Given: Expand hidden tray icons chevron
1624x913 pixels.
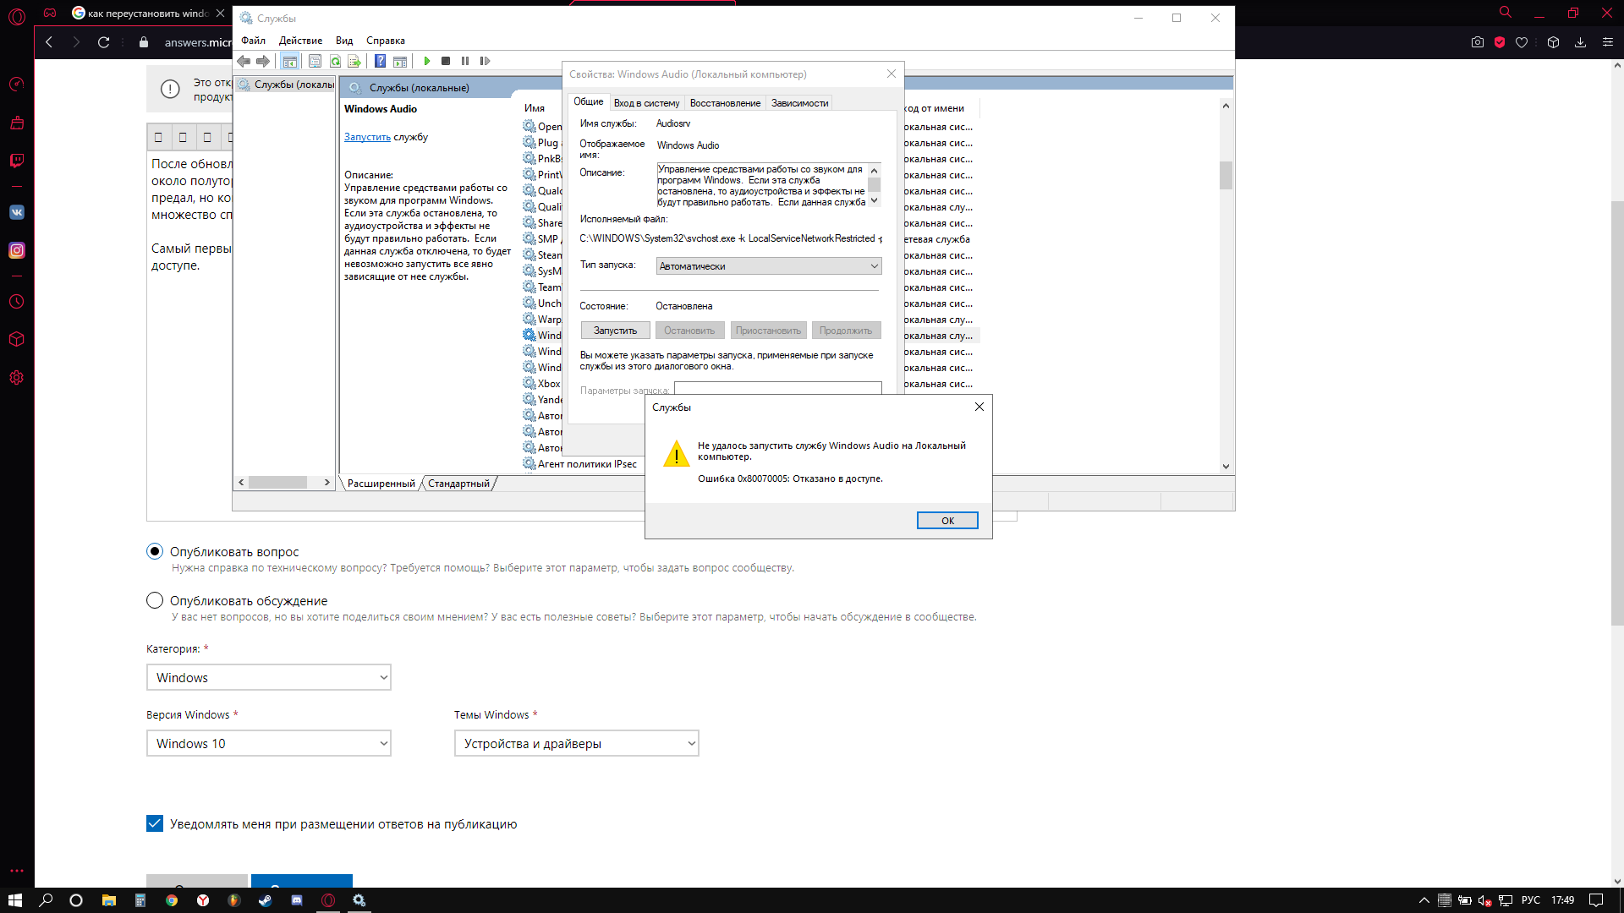Looking at the screenshot, I should coord(1424,900).
